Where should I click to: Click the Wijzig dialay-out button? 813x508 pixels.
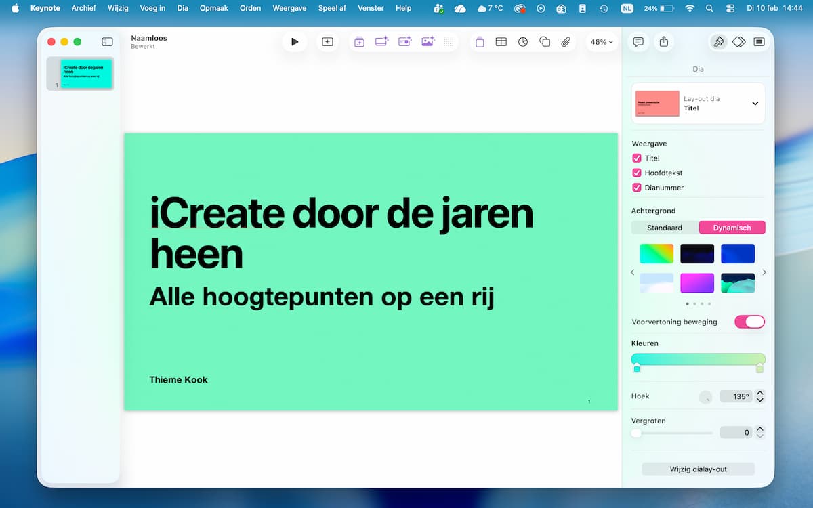pos(698,469)
